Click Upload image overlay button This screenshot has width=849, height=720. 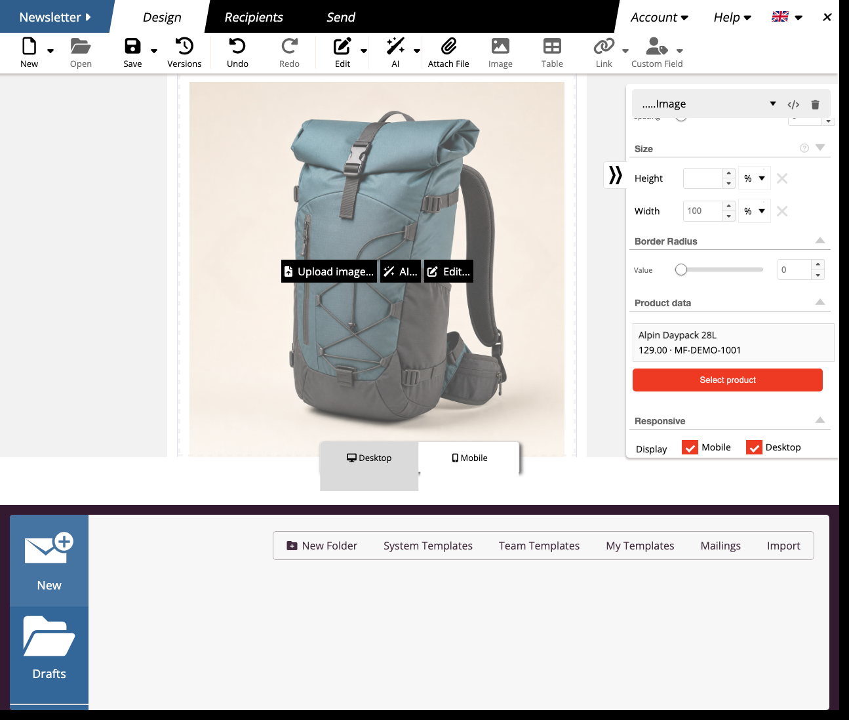pos(329,271)
